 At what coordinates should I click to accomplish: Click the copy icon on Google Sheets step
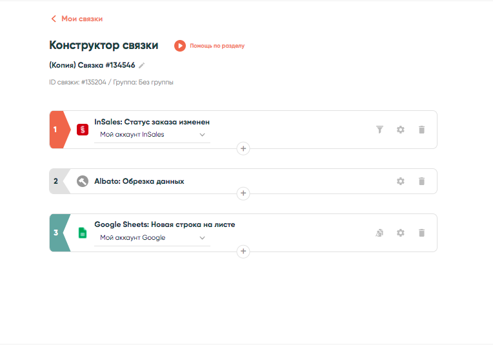[x=379, y=233]
